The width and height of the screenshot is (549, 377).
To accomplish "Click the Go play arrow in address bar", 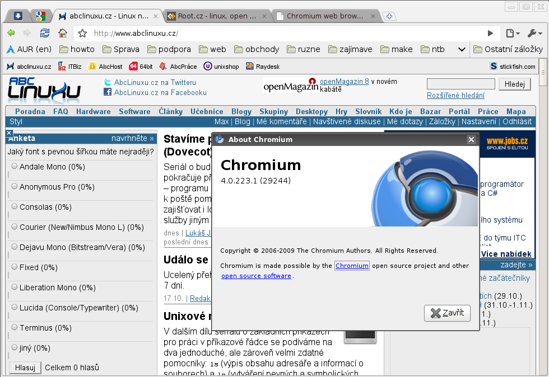I will pos(490,33).
